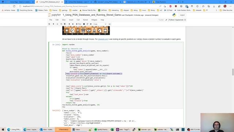Open browser settings ellipsis menu
This screenshot has width=234, height=132.
tap(231, 6)
